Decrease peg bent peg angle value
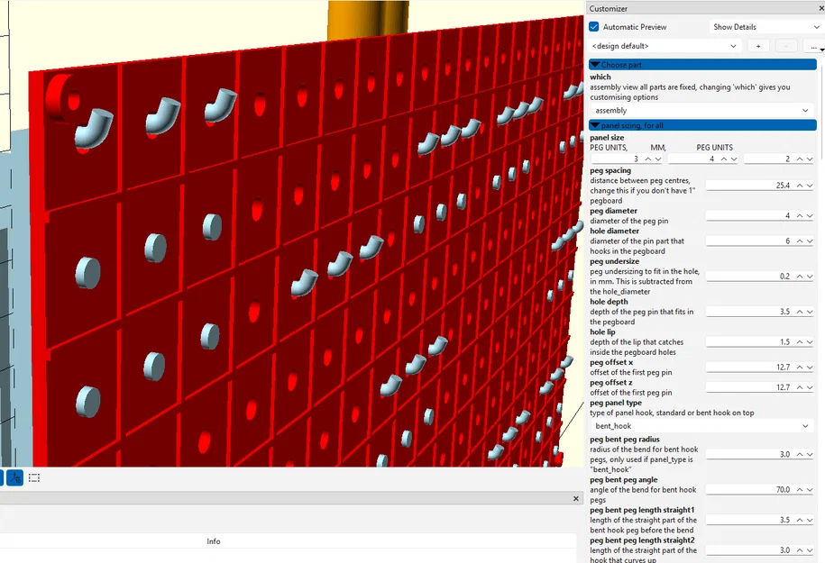The height and width of the screenshot is (563, 825). click(810, 490)
